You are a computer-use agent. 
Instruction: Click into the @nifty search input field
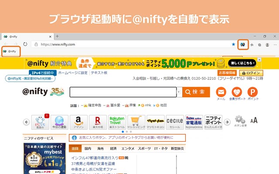123,92
